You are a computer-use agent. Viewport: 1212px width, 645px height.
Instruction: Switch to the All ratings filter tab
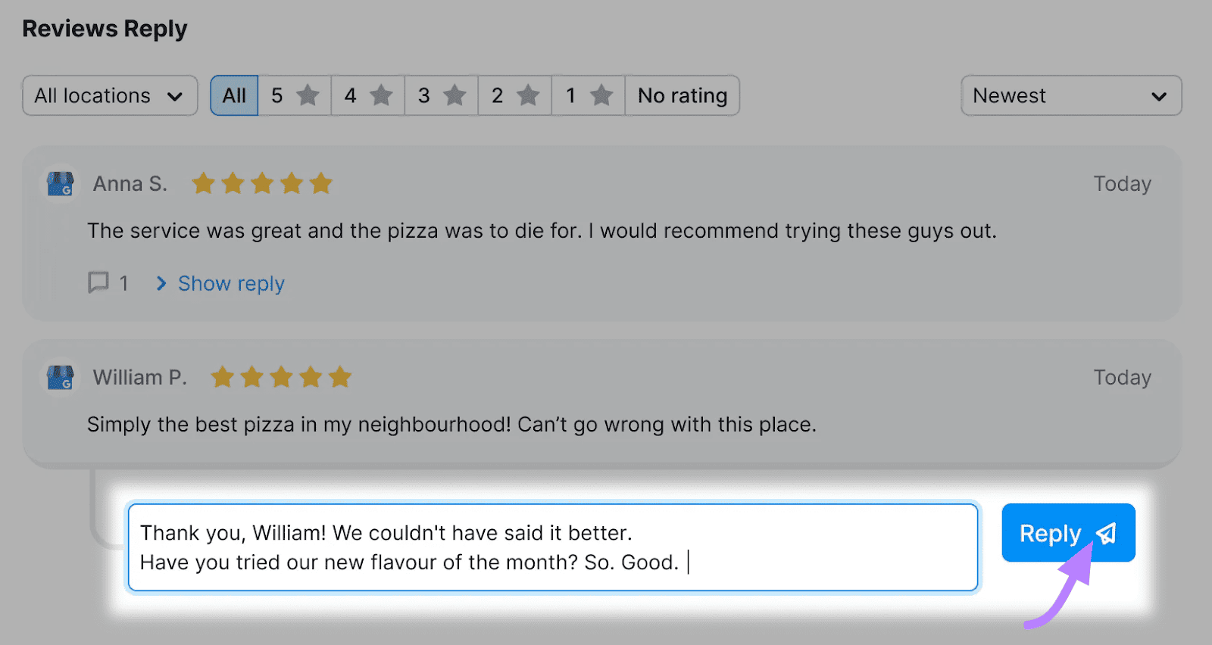coord(234,95)
